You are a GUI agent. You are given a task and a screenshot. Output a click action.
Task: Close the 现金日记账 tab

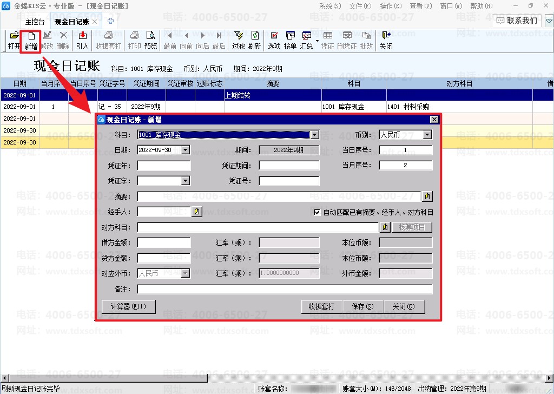95,22
